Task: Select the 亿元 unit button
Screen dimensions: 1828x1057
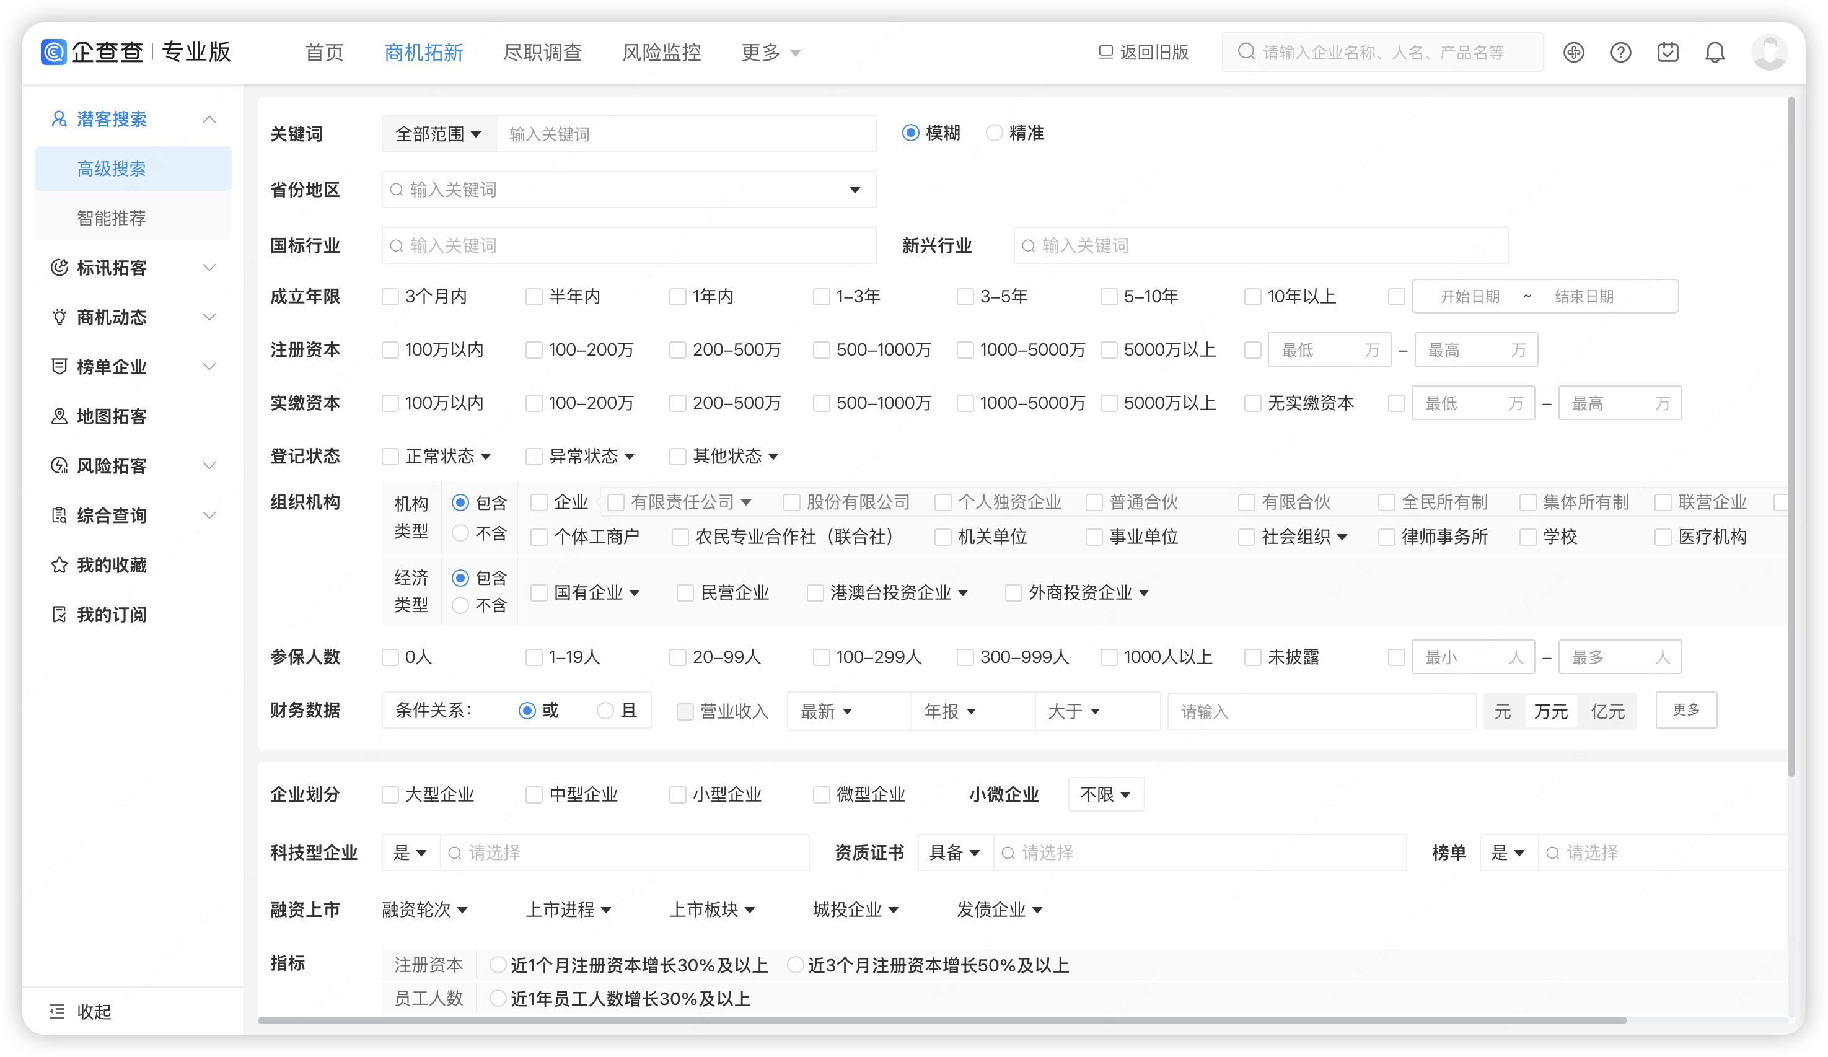Action: coord(1607,712)
